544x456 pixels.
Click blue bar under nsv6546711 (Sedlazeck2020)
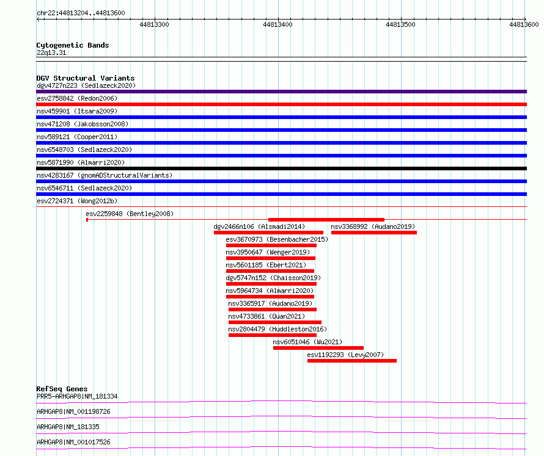tap(281, 194)
